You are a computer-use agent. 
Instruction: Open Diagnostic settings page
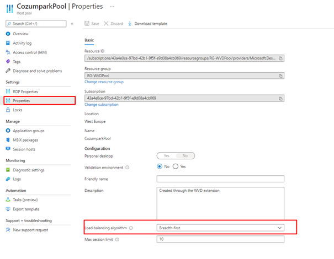(29, 170)
